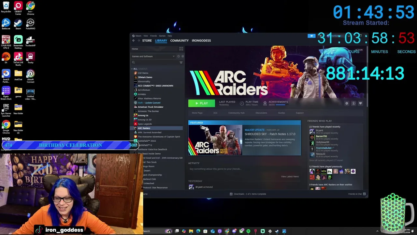Image resolution: width=417 pixels, height=235 pixels.
Task: Expand the Games and Software dropdown
Action: coord(153,56)
